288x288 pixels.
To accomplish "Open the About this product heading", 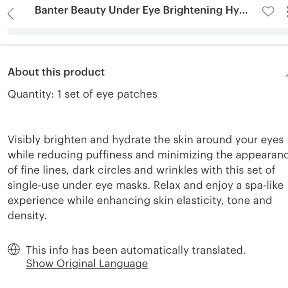I will [56, 72].
